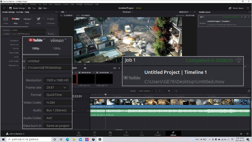Choose the Twitter render preset

click(x=39, y=19)
